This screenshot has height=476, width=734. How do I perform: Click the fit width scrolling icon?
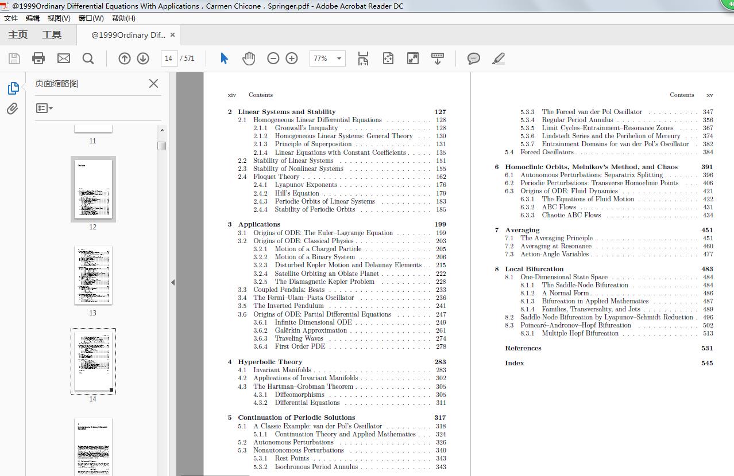[x=363, y=58]
